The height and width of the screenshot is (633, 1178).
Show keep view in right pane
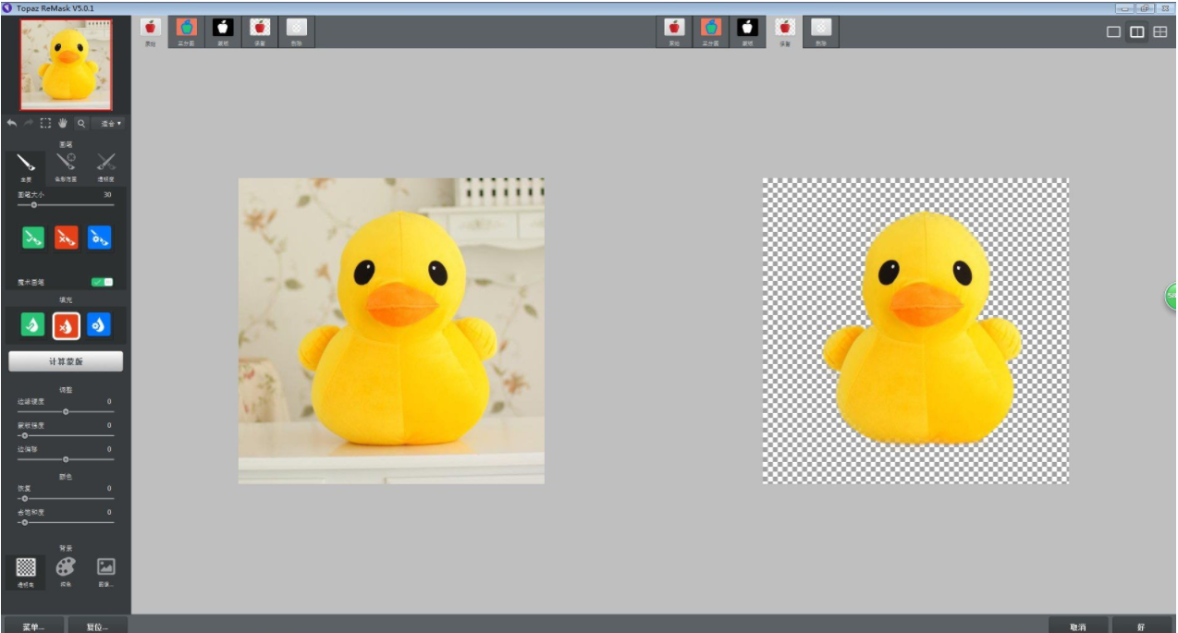[x=784, y=31]
